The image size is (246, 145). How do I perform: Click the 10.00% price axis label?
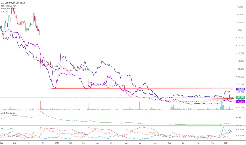(240, 22)
